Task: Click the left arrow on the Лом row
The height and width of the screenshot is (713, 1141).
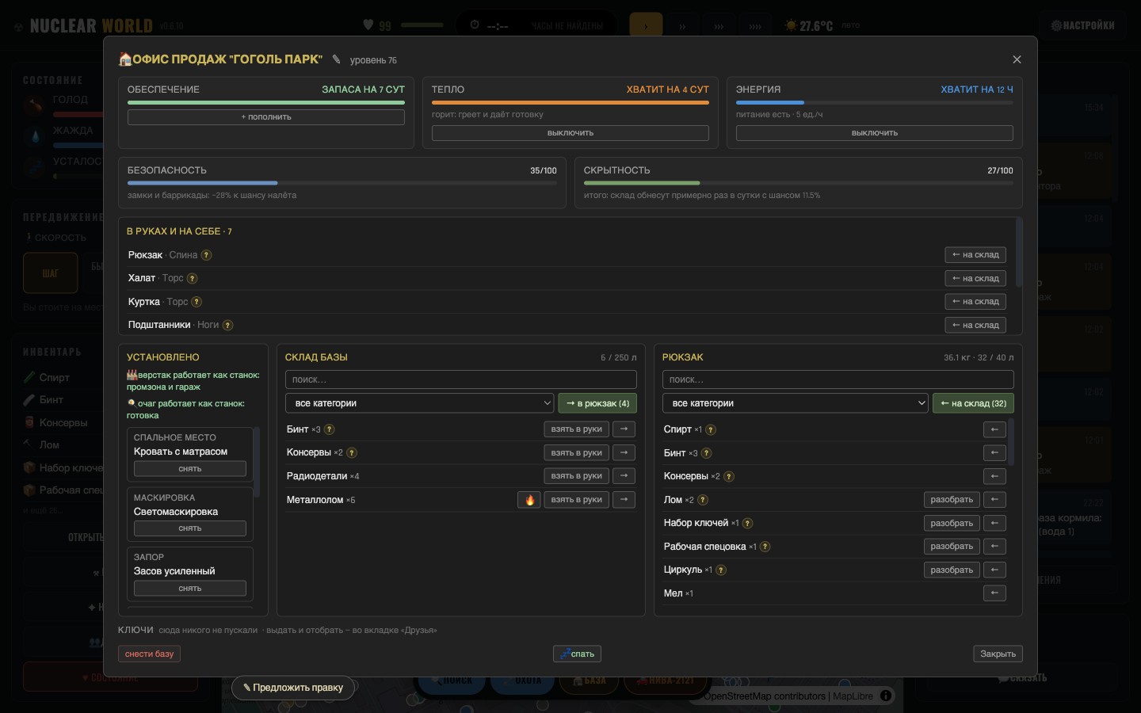Action: (x=994, y=500)
